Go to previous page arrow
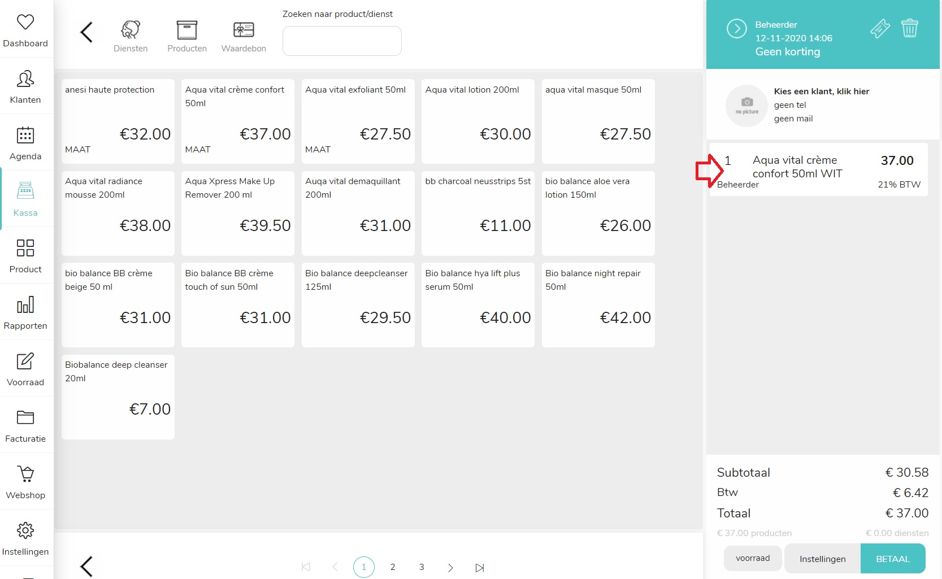 point(335,567)
